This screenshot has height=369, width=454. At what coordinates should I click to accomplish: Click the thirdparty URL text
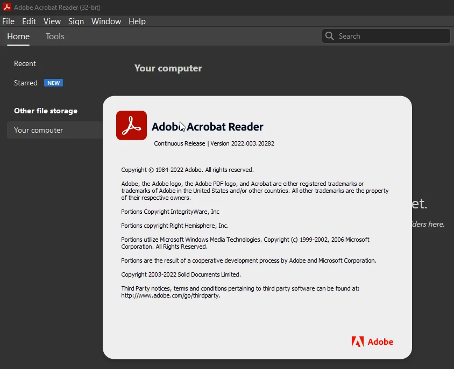click(171, 295)
